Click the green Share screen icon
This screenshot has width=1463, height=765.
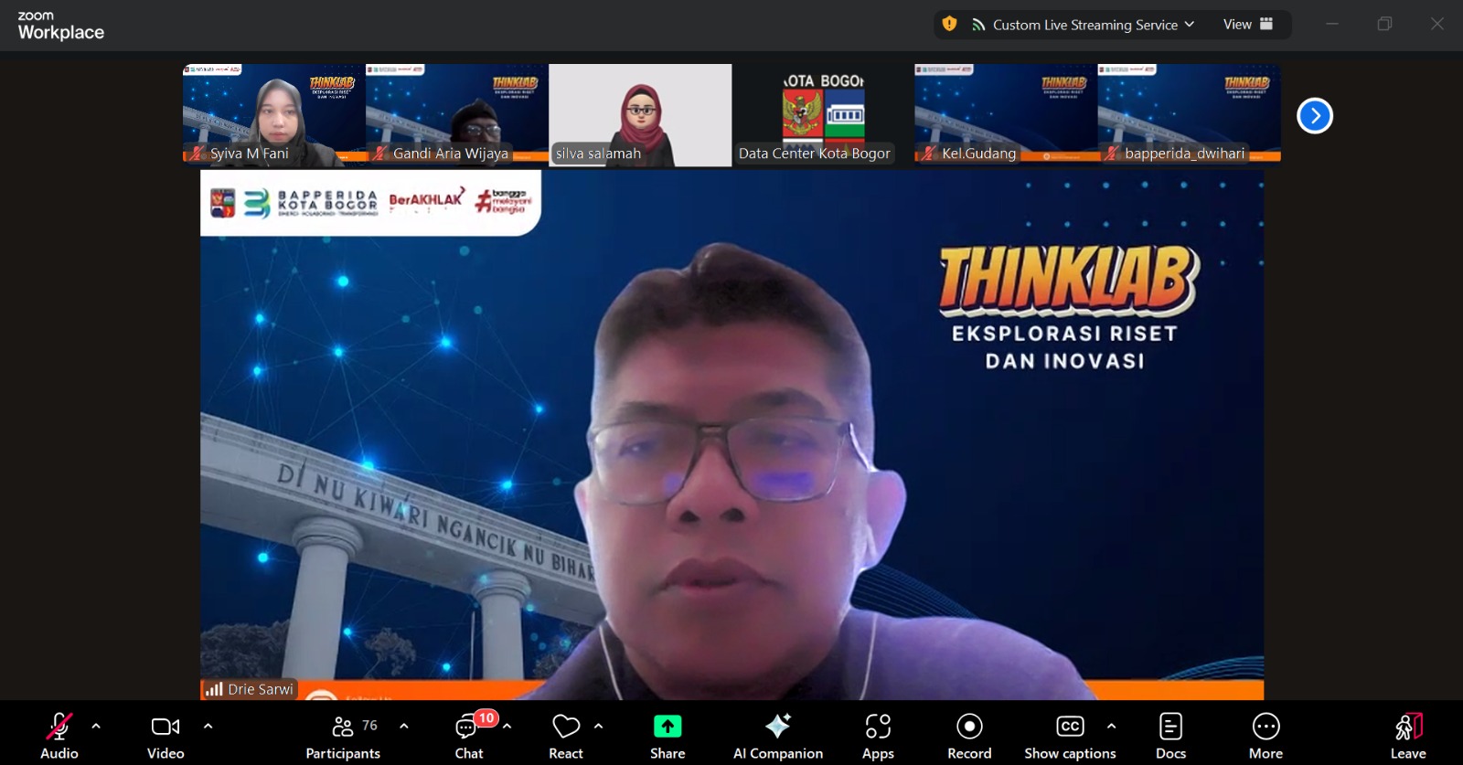[x=667, y=727]
